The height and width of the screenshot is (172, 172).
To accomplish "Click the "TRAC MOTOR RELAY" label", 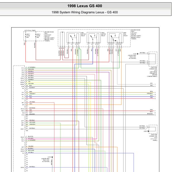I will [x=103, y=34].
